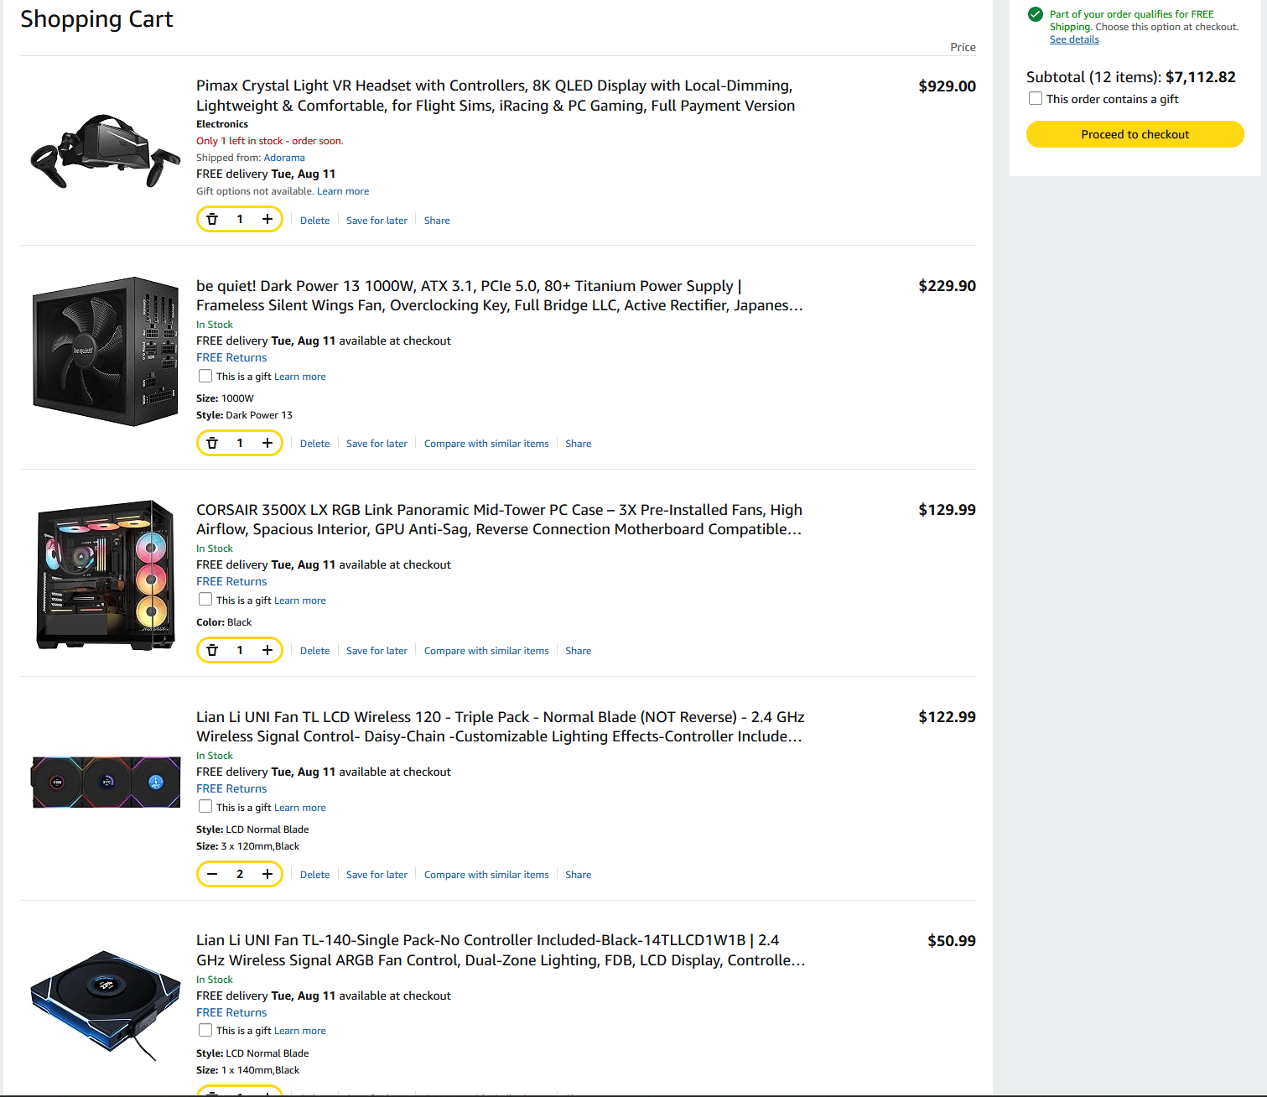The width and height of the screenshot is (1267, 1097).
Task: Delete the be quiet! power supply
Action: [x=314, y=444]
